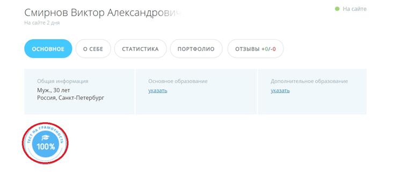
Task: Open the Основное tab
Action: pyautogui.click(x=48, y=49)
